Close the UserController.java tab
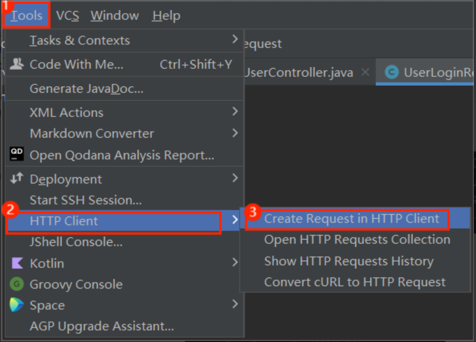This screenshot has height=342, width=476. pos(365,72)
